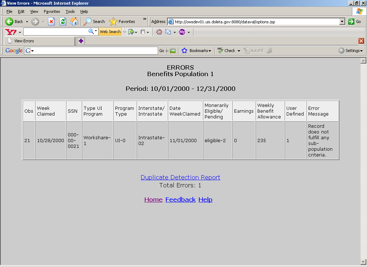Open the Duplicate Detection Report link
Viewport: 367px width, 267px height.
tap(180, 177)
